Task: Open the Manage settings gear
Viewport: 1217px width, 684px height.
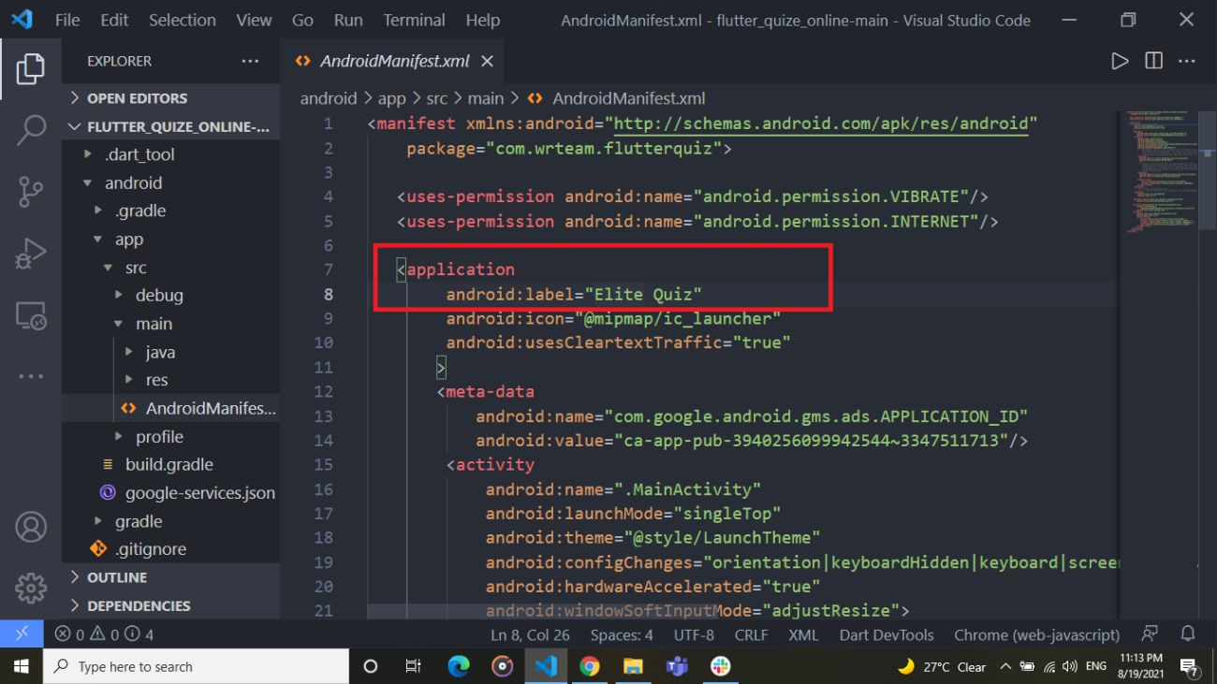Action: [31, 588]
